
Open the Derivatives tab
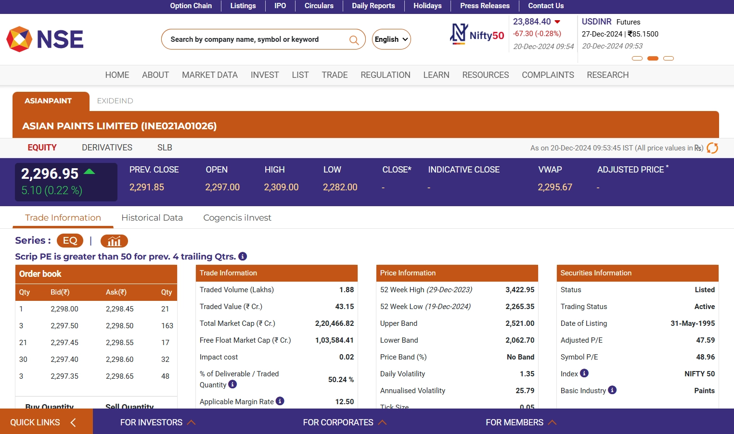(x=107, y=148)
